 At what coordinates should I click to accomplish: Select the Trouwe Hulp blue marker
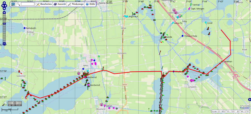(182, 36)
